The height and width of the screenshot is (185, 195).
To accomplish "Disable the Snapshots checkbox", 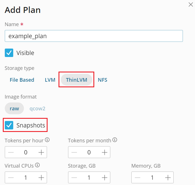I will (9, 125).
